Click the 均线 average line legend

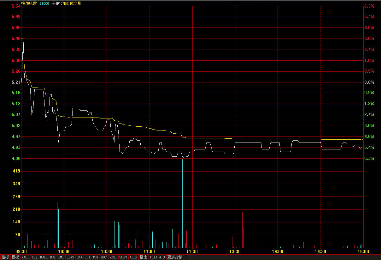[65, 3]
